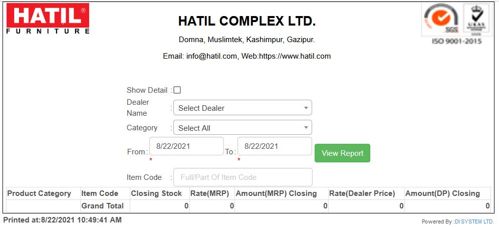
Task: Click the Product Category column header
Action: pyautogui.click(x=39, y=193)
